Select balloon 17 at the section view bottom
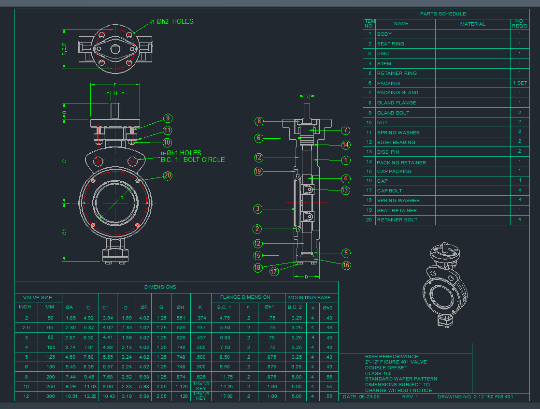The image size is (540, 409). click(274, 272)
